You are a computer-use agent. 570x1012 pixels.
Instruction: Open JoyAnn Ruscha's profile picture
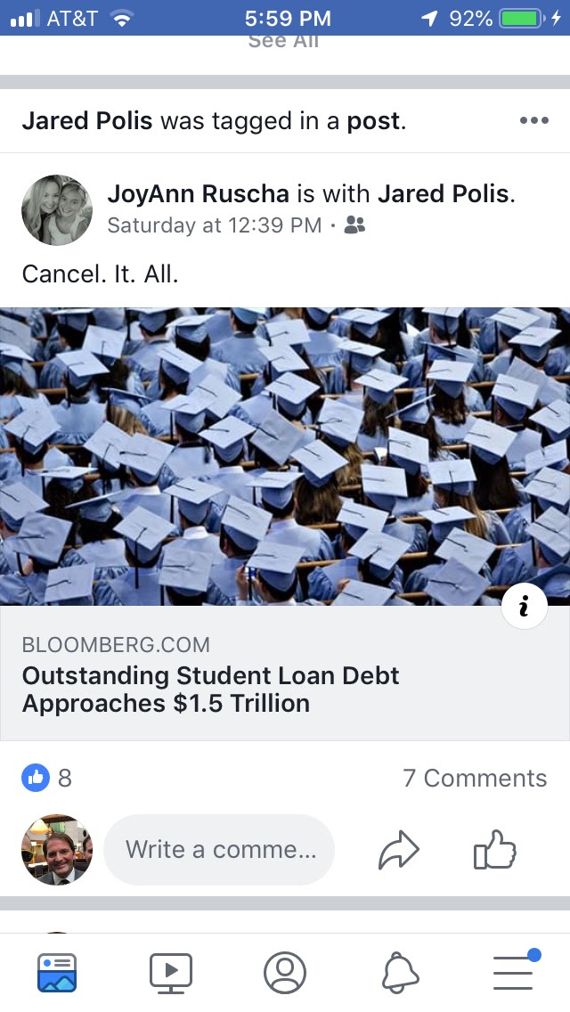tap(57, 210)
